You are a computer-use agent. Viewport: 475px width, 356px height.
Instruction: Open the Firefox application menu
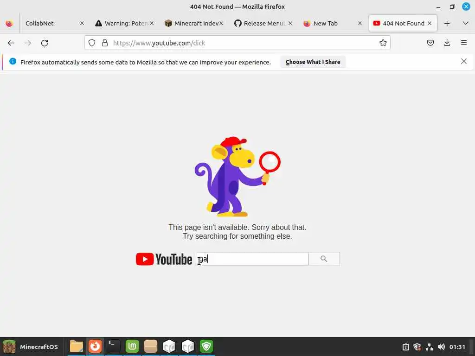pyautogui.click(x=464, y=43)
